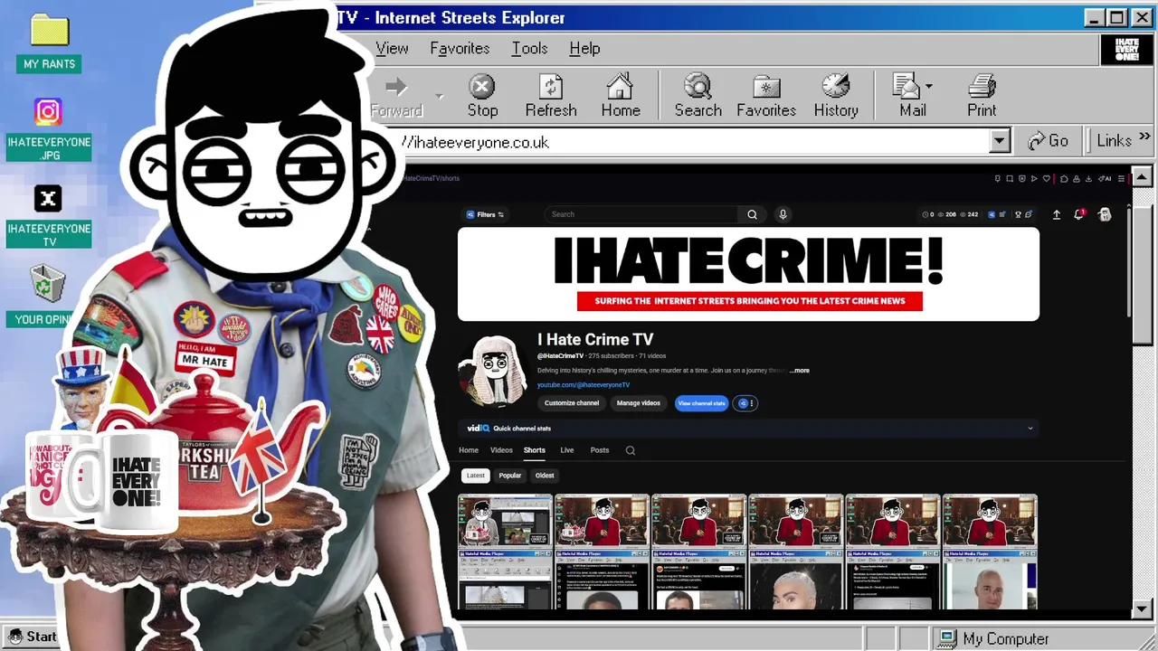
Task: Switch to the Posts tab
Action: pyautogui.click(x=600, y=450)
